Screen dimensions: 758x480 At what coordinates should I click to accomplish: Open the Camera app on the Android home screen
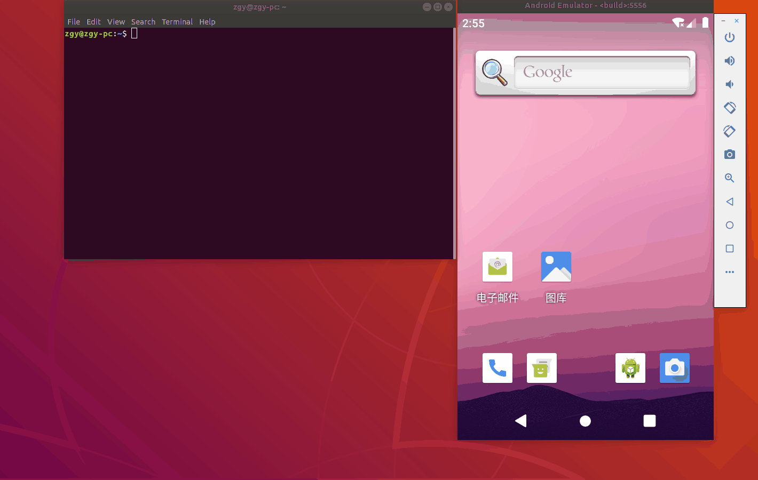674,367
